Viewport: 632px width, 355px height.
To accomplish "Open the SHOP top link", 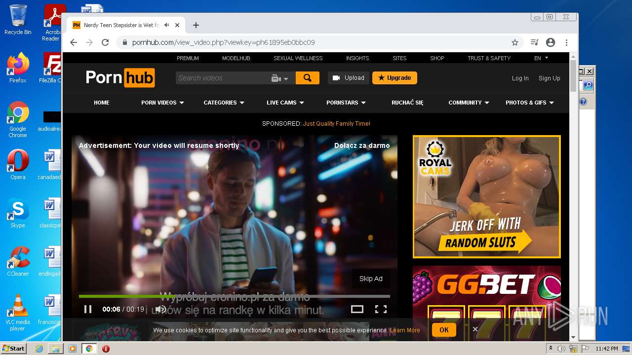I will 437,58.
